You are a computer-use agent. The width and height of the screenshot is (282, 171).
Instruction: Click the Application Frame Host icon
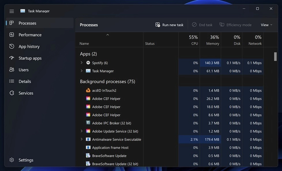click(x=88, y=147)
